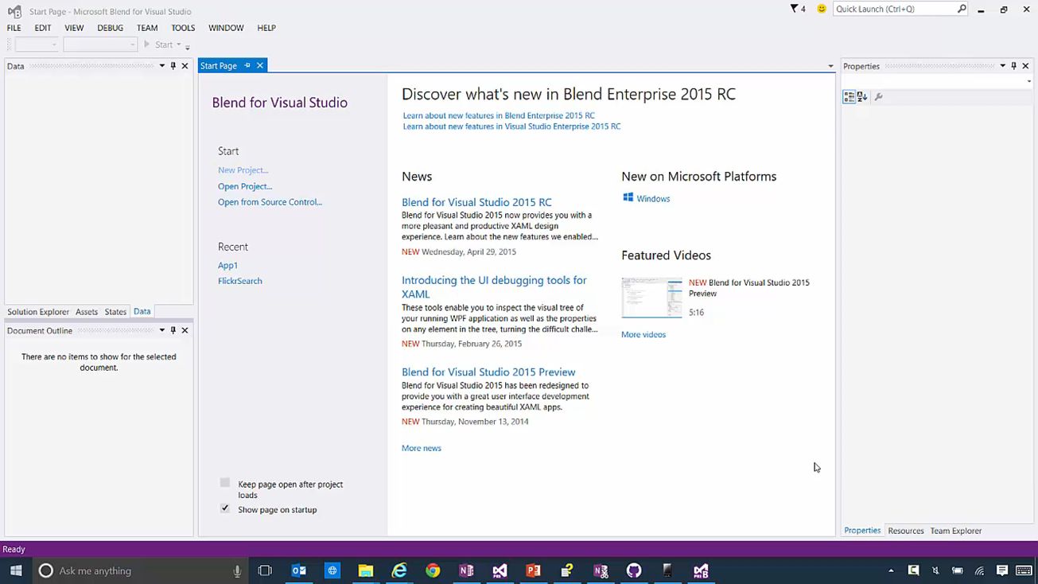
Task: Pin the Data panel with auto hide
Action: 173,66
